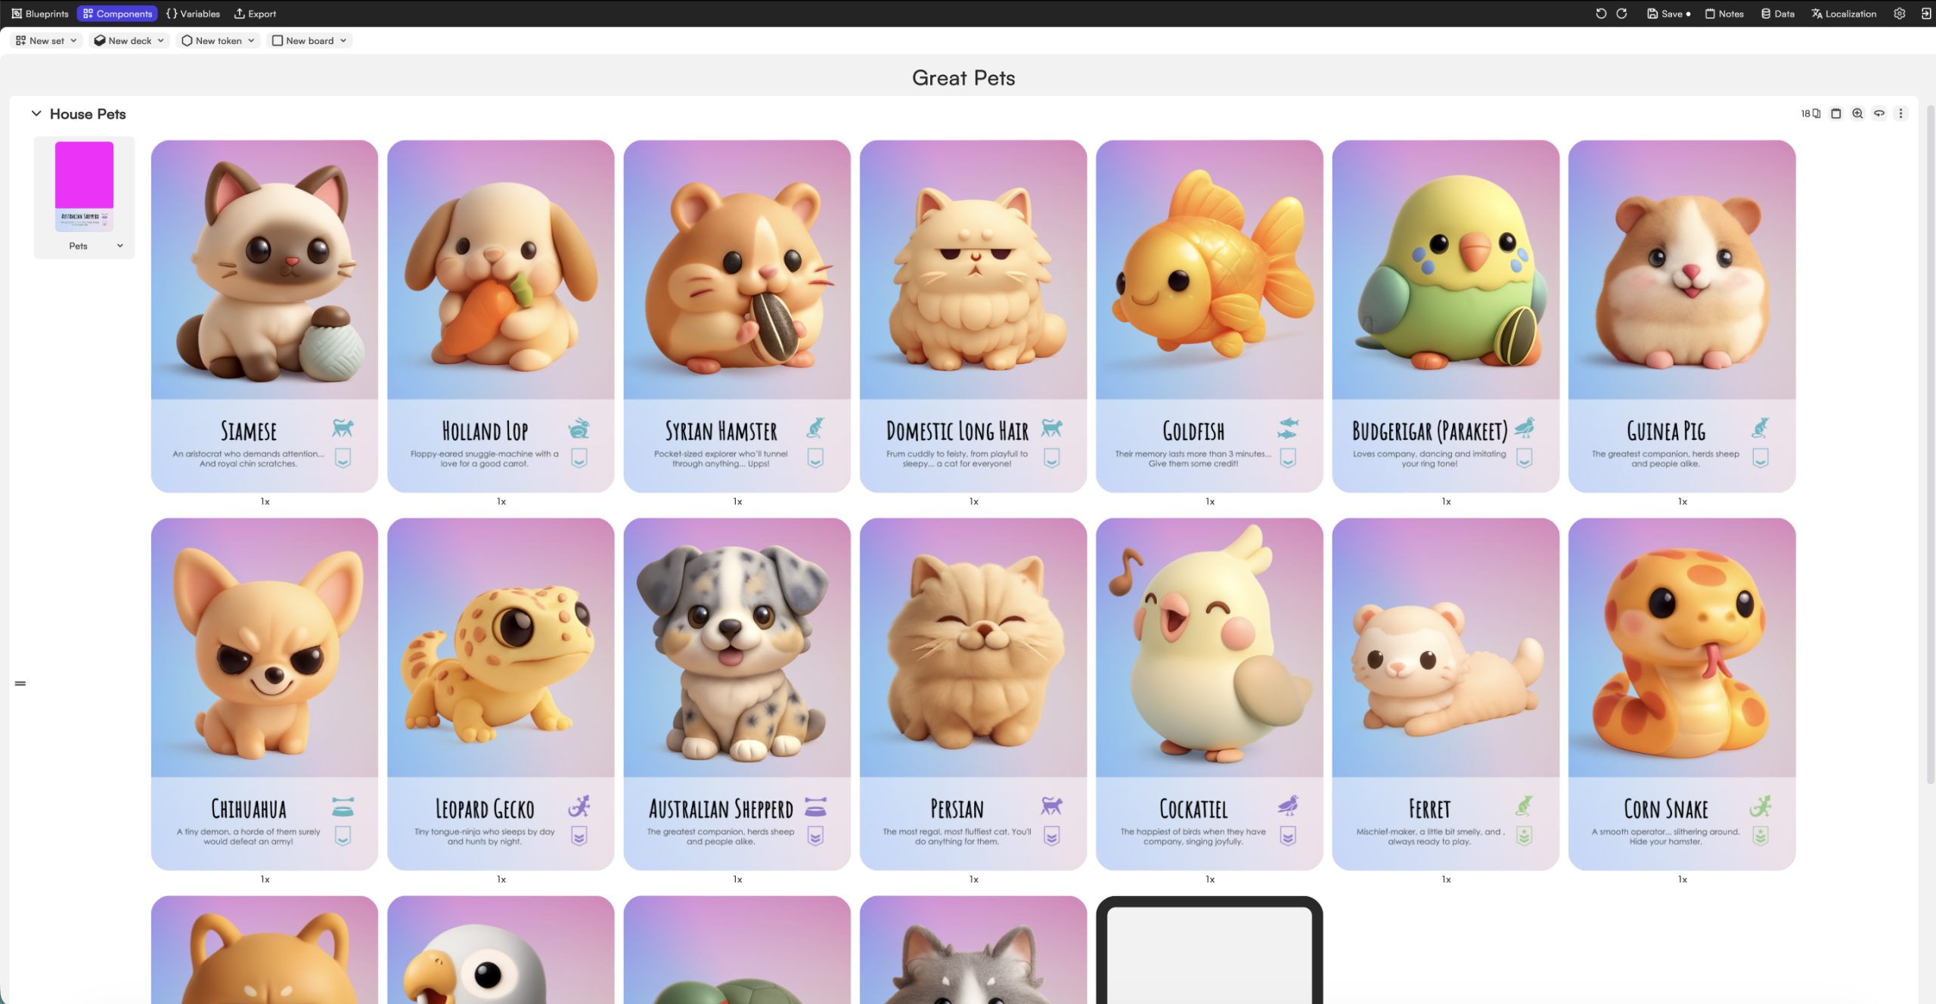Image resolution: width=1936 pixels, height=1004 pixels.
Task: Open the Localization panel
Action: pyautogui.click(x=1844, y=14)
